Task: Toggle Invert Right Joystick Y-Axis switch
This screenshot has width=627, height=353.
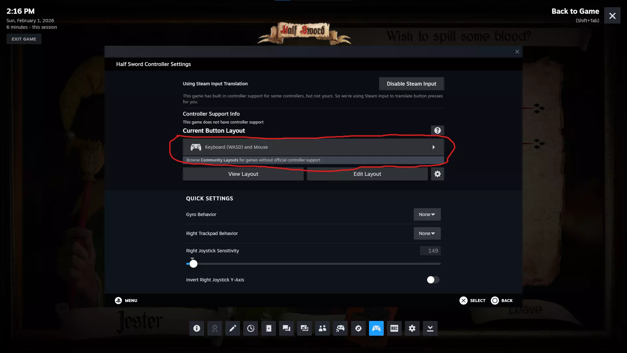Action: (433, 280)
